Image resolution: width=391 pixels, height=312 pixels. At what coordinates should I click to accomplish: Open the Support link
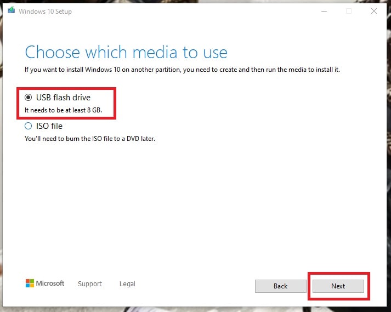point(90,284)
